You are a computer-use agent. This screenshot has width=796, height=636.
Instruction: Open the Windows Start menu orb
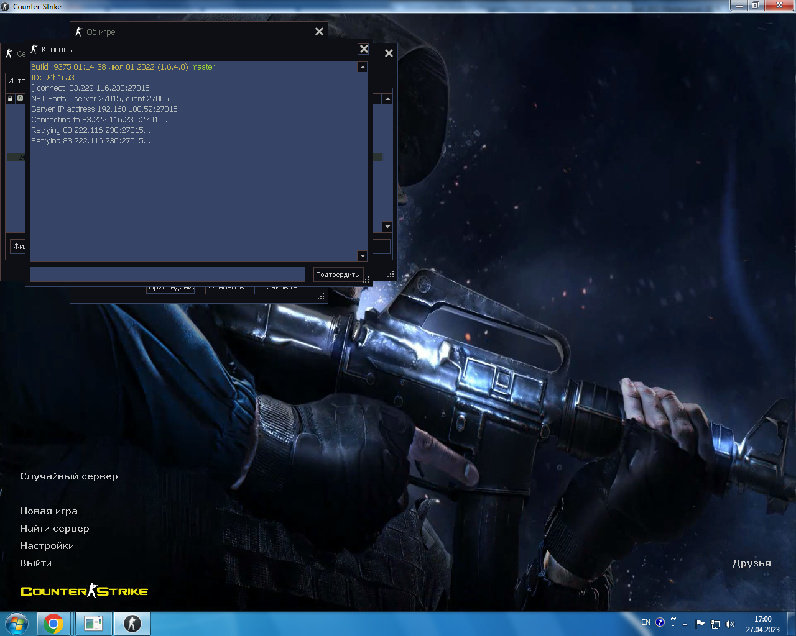click(17, 623)
